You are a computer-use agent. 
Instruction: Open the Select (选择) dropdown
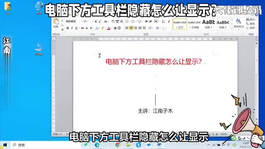pos(251,28)
